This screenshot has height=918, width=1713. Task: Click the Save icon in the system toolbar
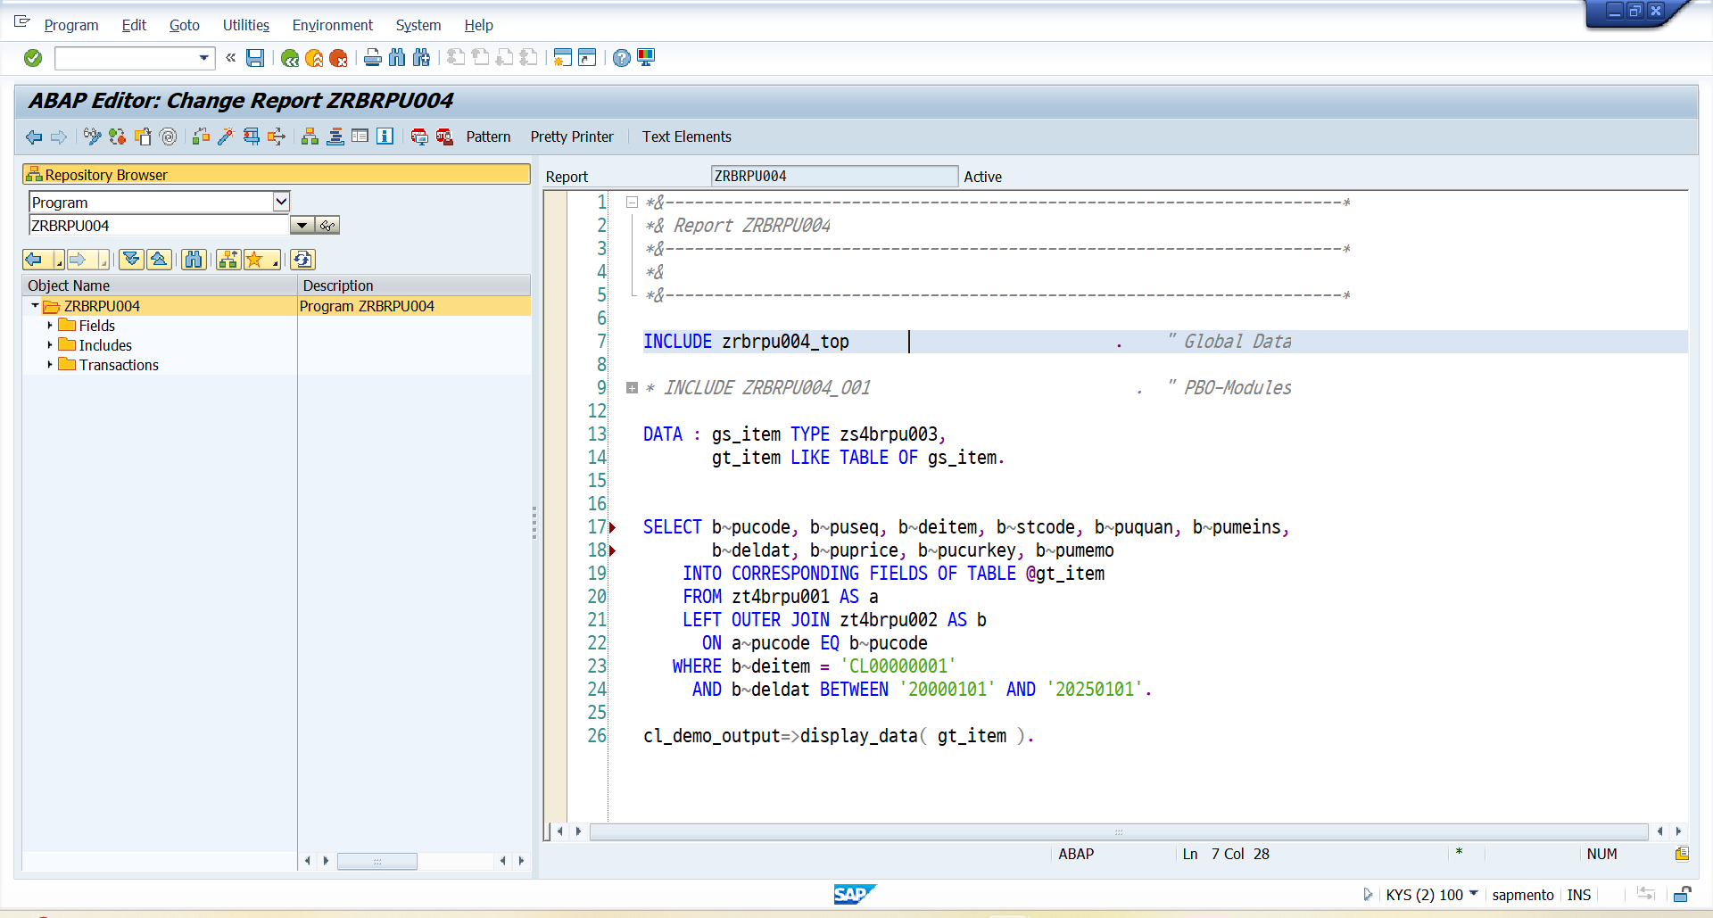pyautogui.click(x=255, y=58)
